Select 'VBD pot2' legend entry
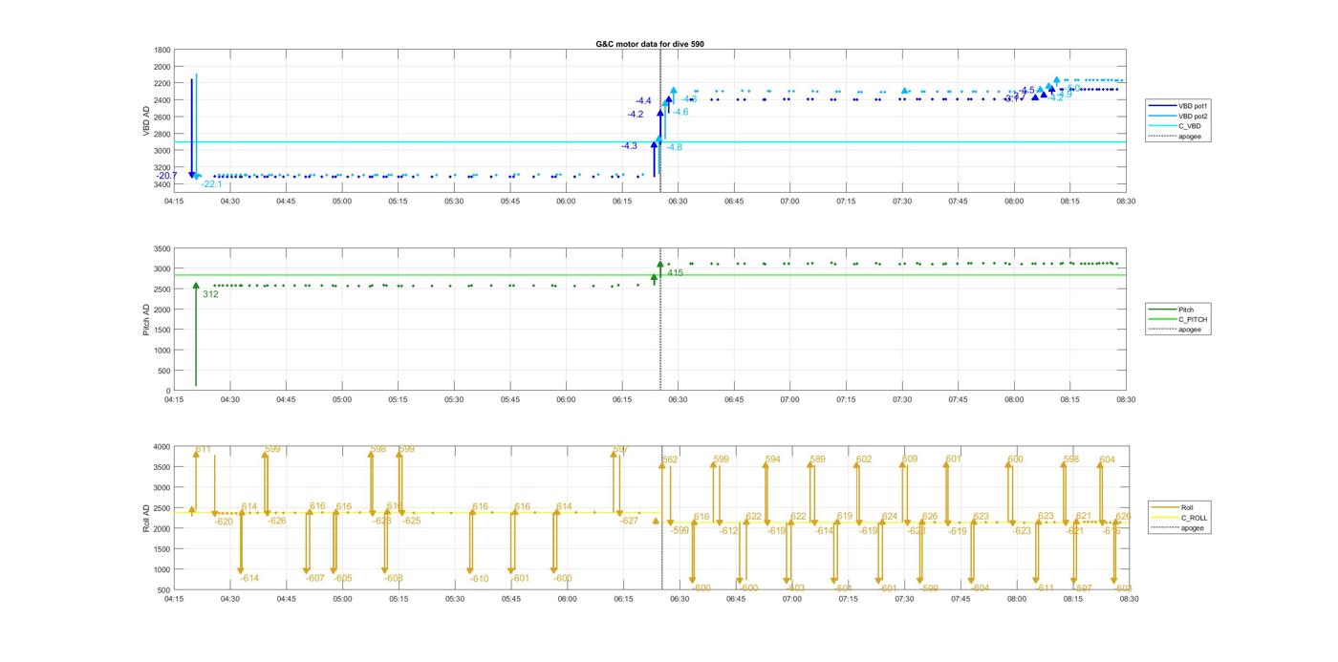This screenshot has width=1338, height=662. click(x=1193, y=116)
